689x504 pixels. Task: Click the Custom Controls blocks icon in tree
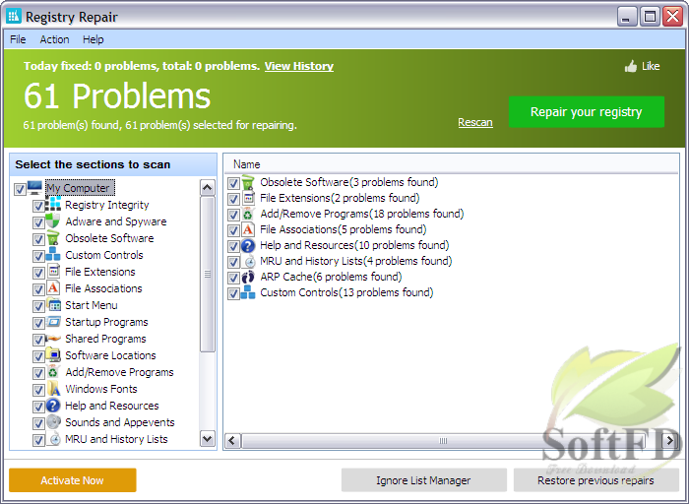point(53,254)
